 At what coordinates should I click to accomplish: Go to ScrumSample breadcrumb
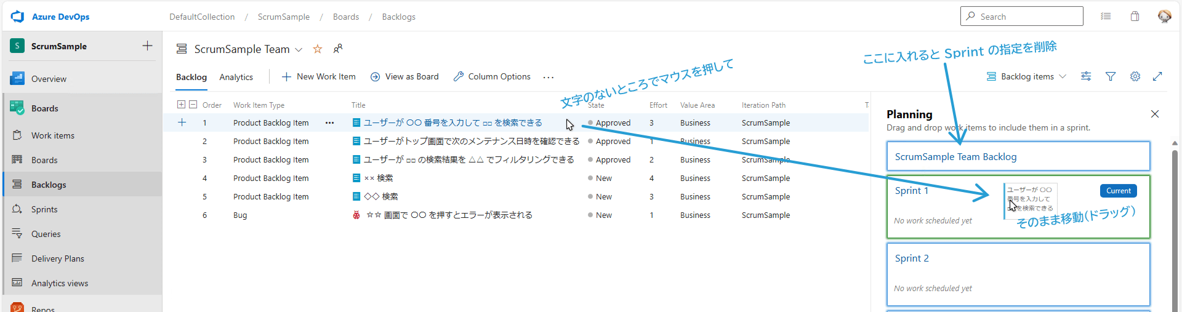pos(284,17)
